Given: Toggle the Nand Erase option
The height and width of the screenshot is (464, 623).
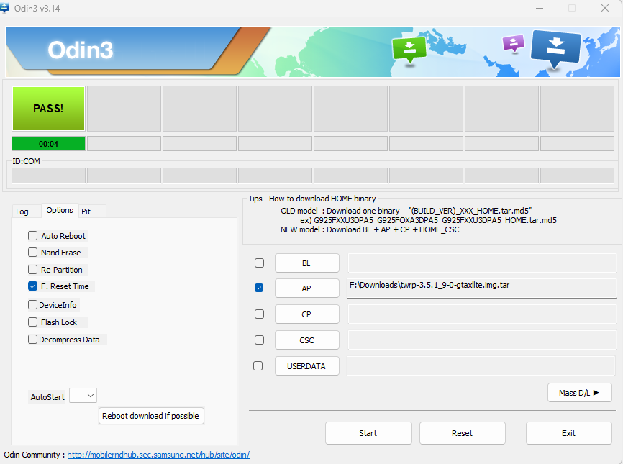Looking at the screenshot, I should (33, 253).
